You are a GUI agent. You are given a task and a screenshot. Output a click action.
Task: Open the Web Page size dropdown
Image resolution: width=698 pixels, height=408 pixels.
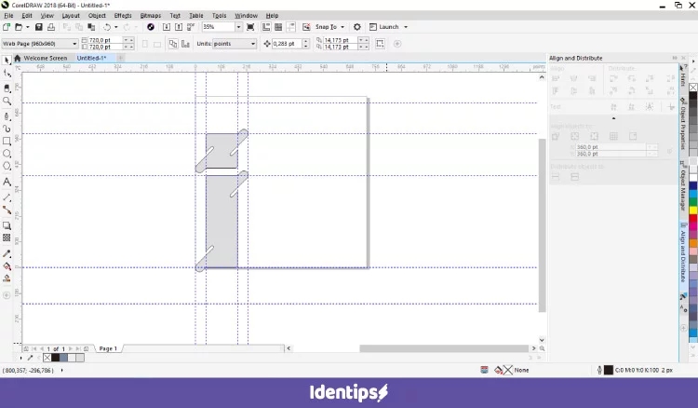(x=74, y=44)
